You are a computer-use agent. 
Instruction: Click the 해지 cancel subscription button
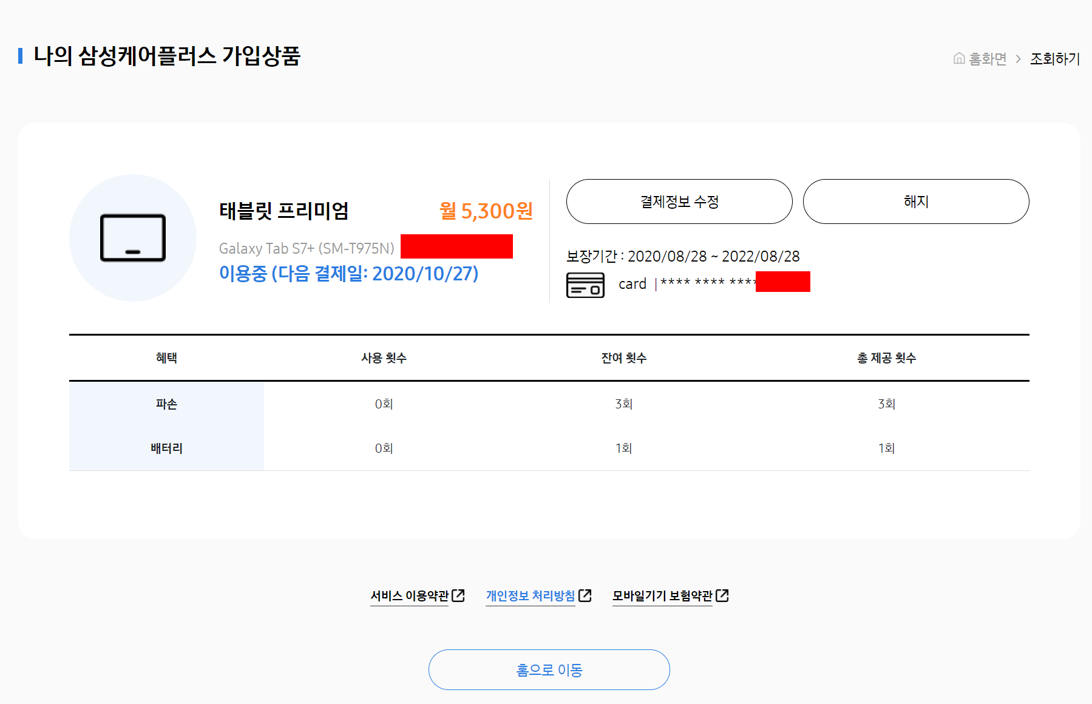click(916, 201)
